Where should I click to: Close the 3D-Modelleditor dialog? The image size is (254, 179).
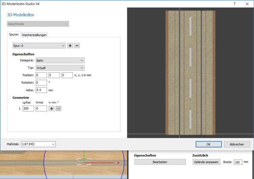click(247, 3)
